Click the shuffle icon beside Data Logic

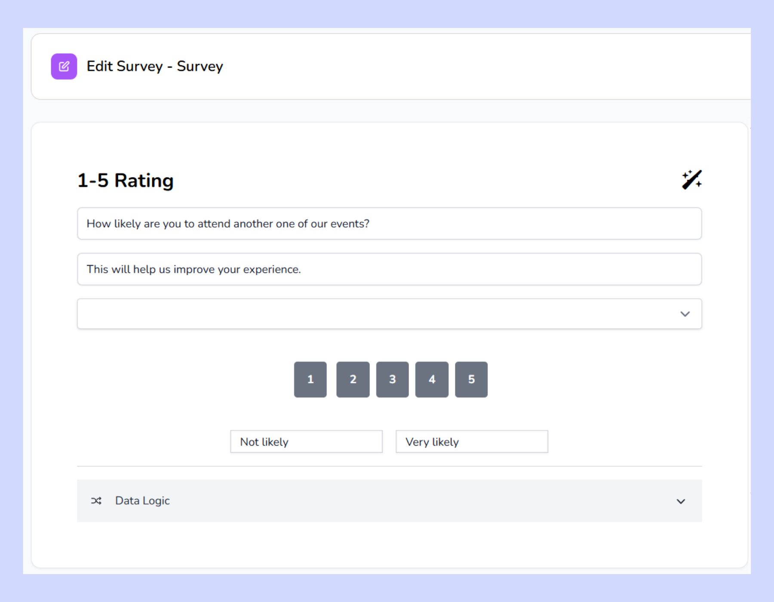(x=96, y=501)
